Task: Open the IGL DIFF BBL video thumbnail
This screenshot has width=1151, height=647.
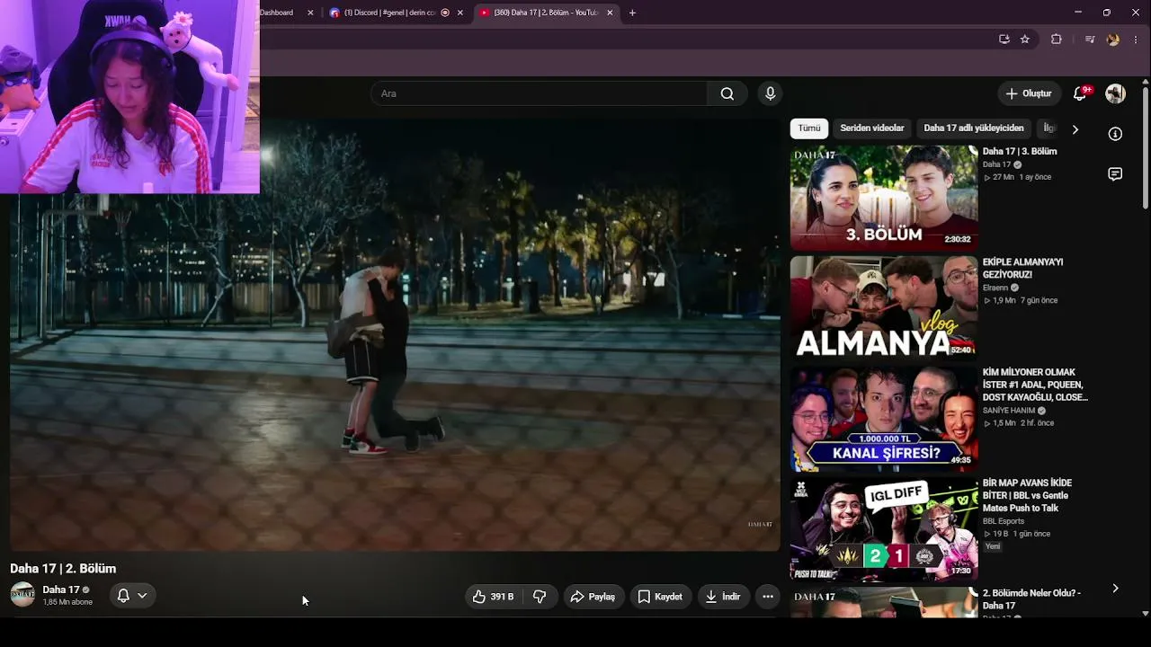Action: (884, 528)
